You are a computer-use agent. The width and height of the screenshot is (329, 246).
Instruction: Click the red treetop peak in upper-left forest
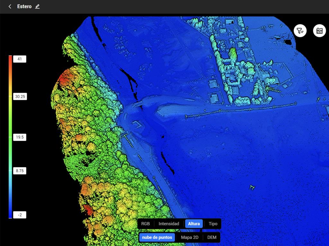(x=66, y=77)
